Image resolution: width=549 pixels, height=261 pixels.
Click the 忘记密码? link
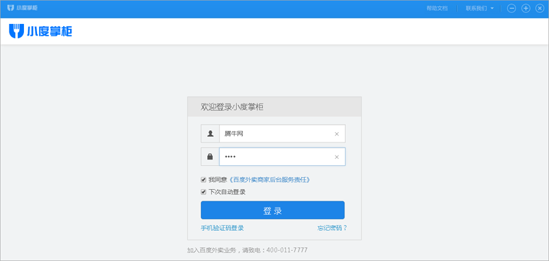pyautogui.click(x=332, y=228)
